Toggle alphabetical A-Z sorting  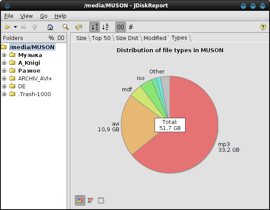[105, 27]
